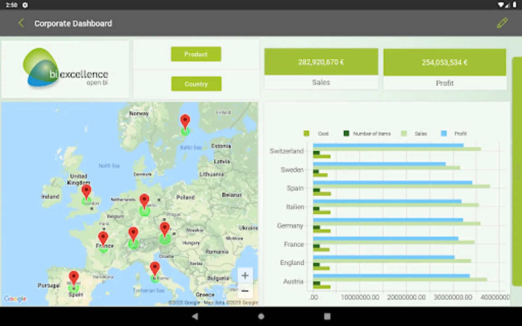Screen dimensions: 522x326
Task: Tap the map pin in Spain
Action: coord(74,279)
